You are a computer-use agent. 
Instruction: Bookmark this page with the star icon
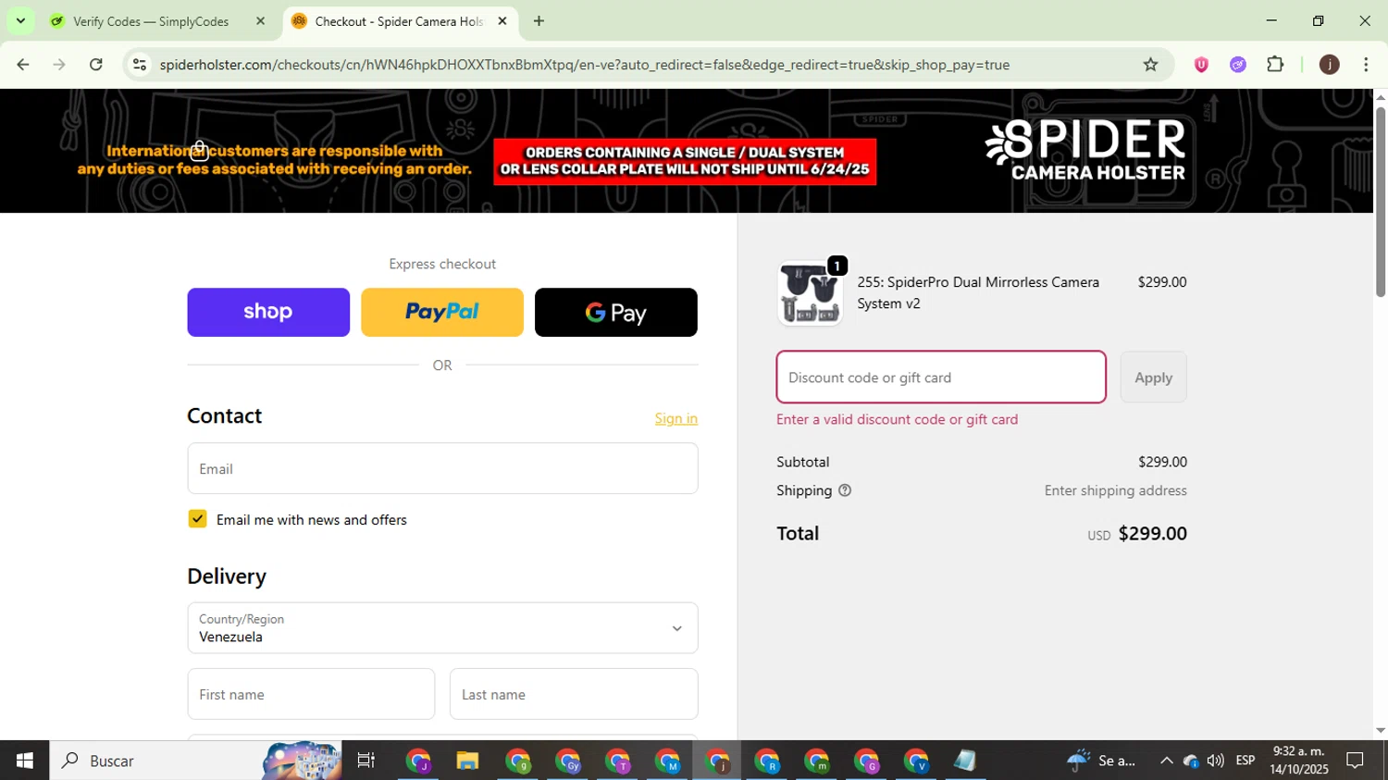pyautogui.click(x=1150, y=65)
